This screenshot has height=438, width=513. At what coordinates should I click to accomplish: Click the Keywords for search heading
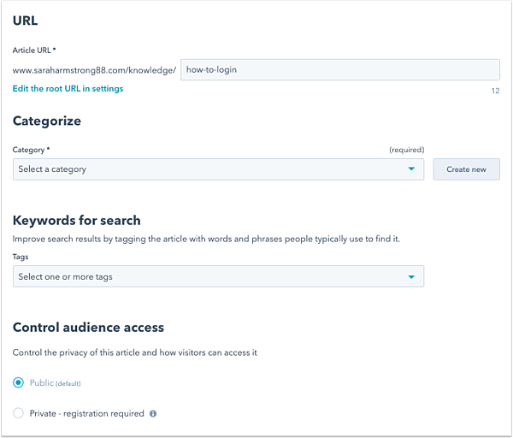(77, 221)
